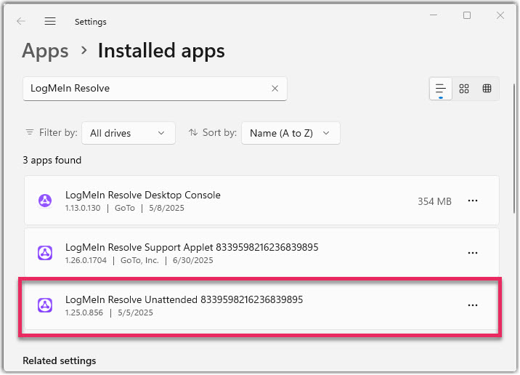Select Support Applet 8339598216236839895 name
The width and height of the screenshot is (520, 375).
coord(192,248)
